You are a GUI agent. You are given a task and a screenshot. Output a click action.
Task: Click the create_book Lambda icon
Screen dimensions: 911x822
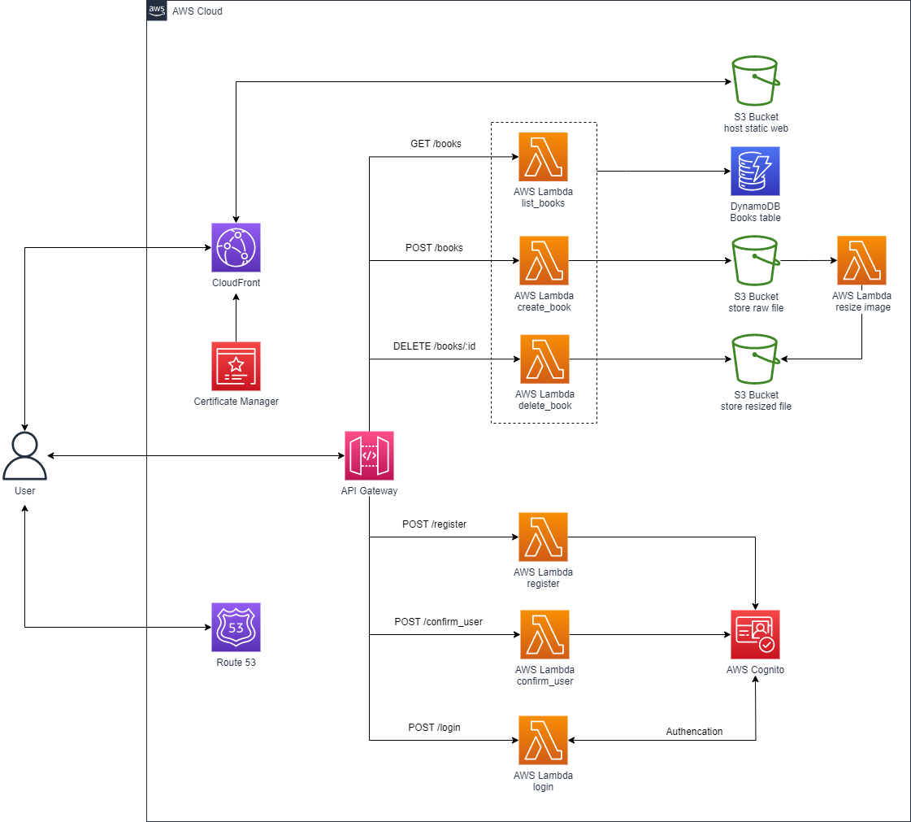pos(544,260)
